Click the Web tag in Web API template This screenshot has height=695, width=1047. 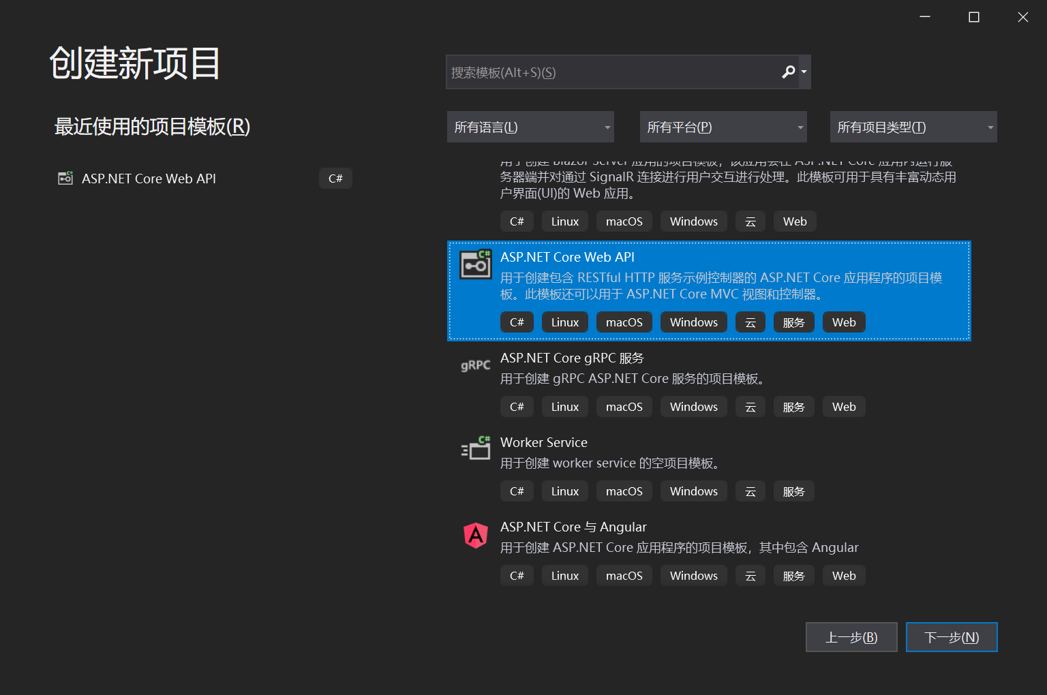844,322
